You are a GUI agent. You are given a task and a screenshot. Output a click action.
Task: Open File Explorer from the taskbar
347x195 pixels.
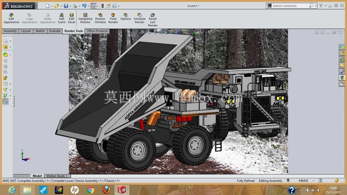pos(27,190)
